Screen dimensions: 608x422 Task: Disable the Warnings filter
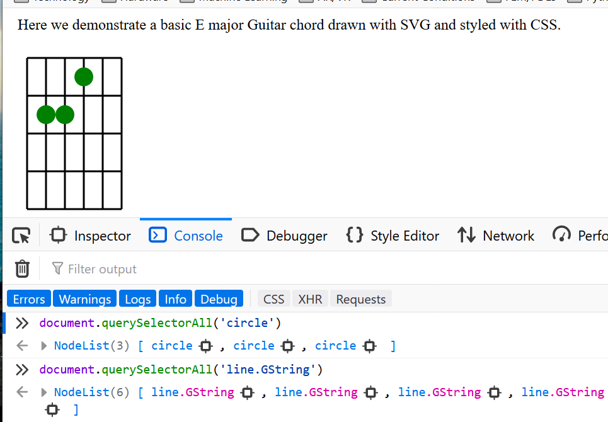tap(84, 299)
